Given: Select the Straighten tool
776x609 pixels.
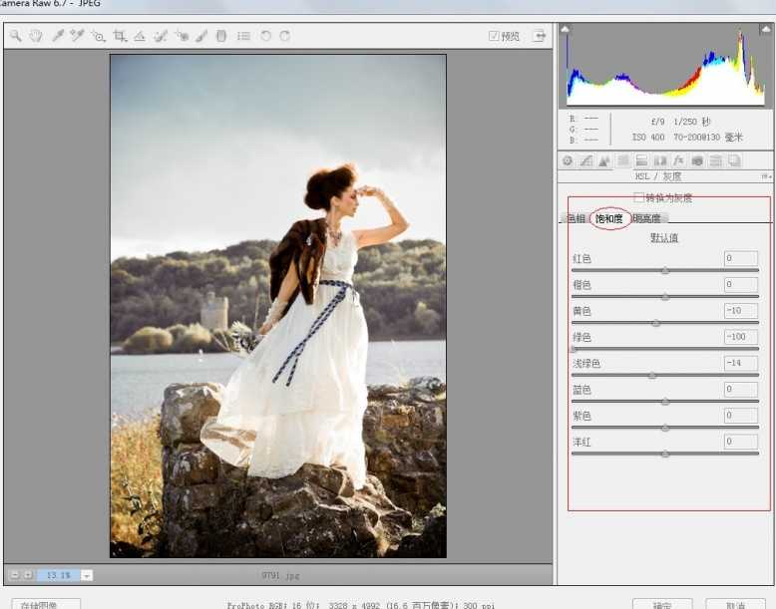Looking at the screenshot, I should 140,36.
